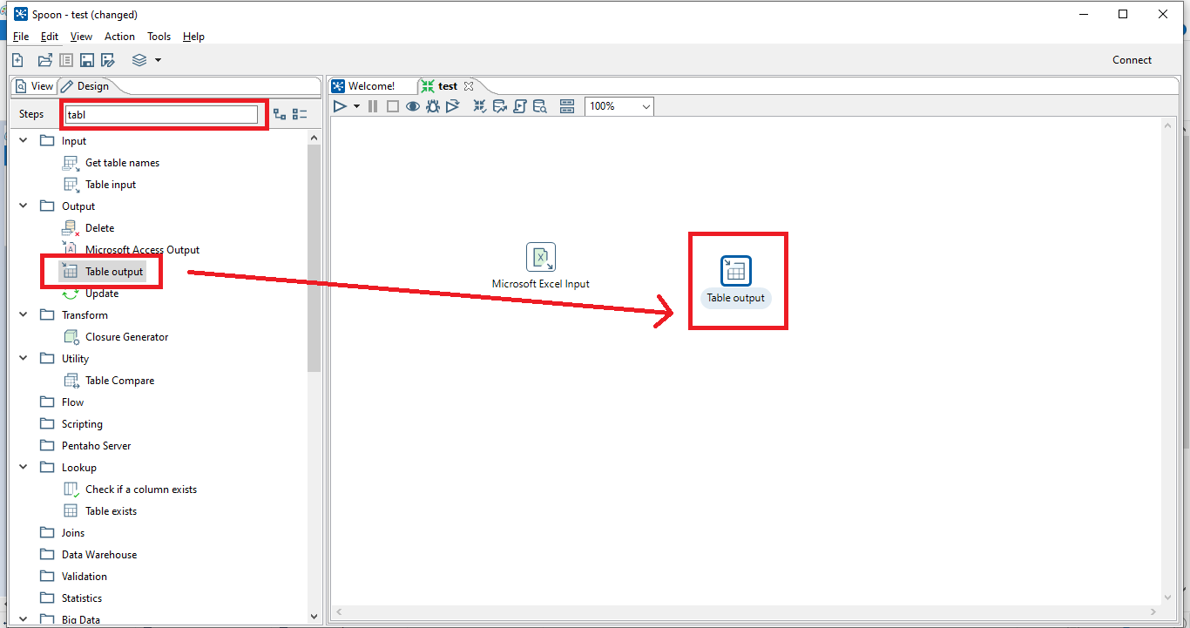1190x628 pixels.
Task: Select the Delete output step
Action: (x=99, y=228)
